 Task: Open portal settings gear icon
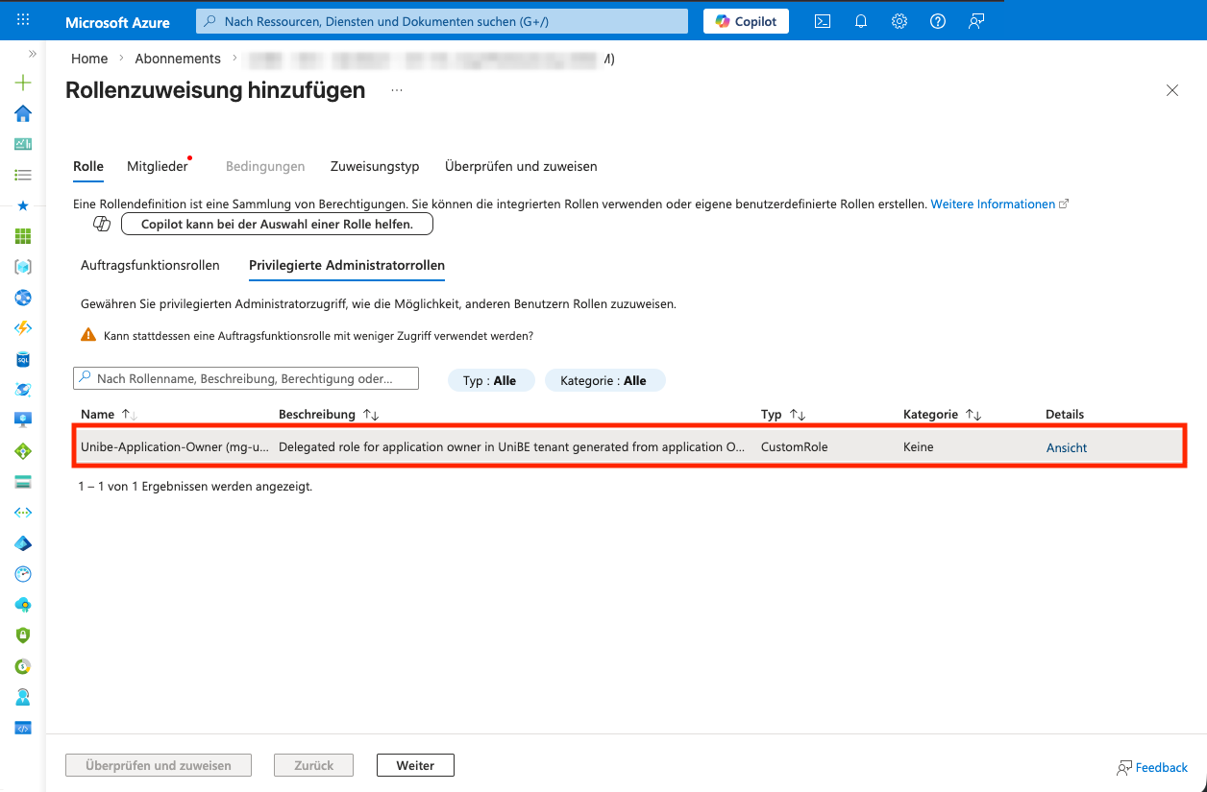899,21
